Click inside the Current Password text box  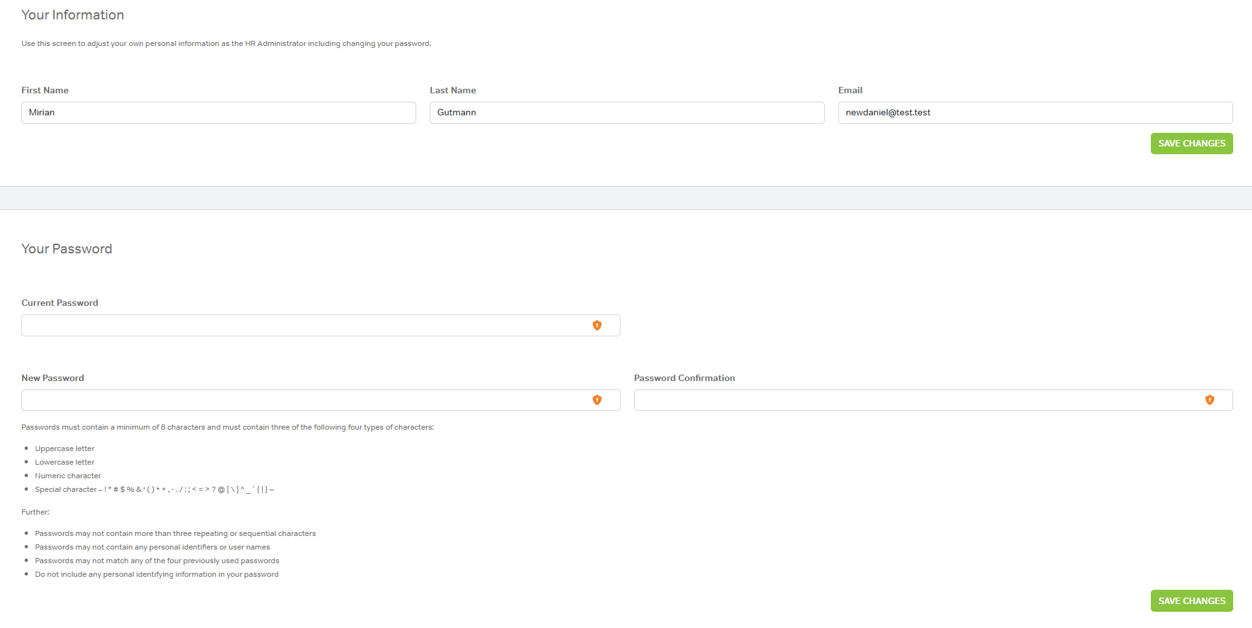(x=305, y=325)
